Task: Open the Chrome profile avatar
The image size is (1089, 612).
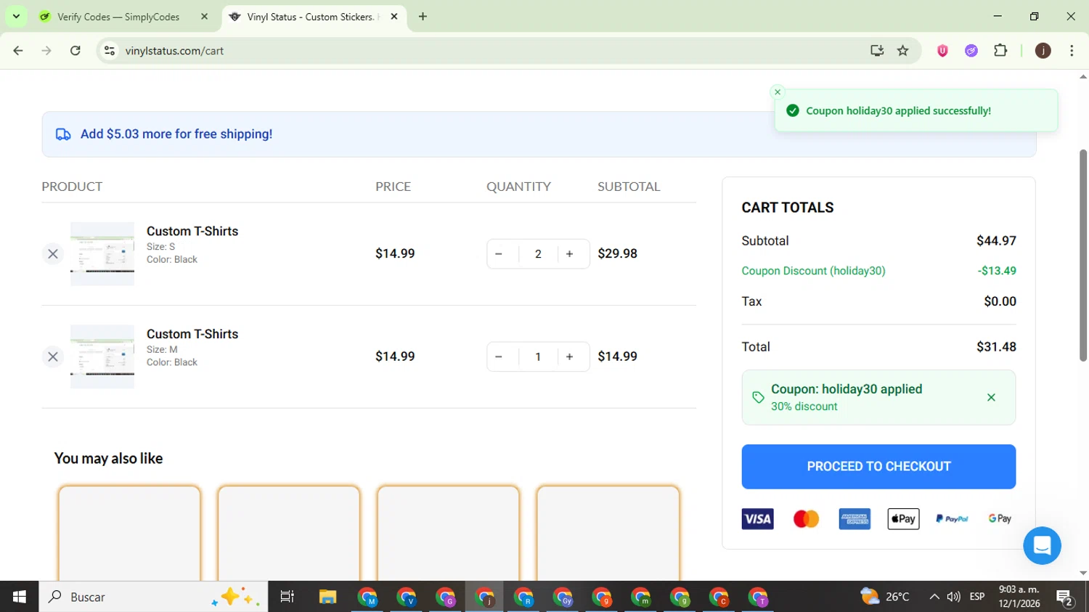Action: click(x=1043, y=51)
